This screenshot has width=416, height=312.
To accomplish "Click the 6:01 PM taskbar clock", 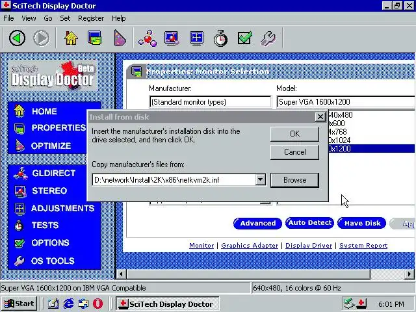I will (x=391, y=304).
